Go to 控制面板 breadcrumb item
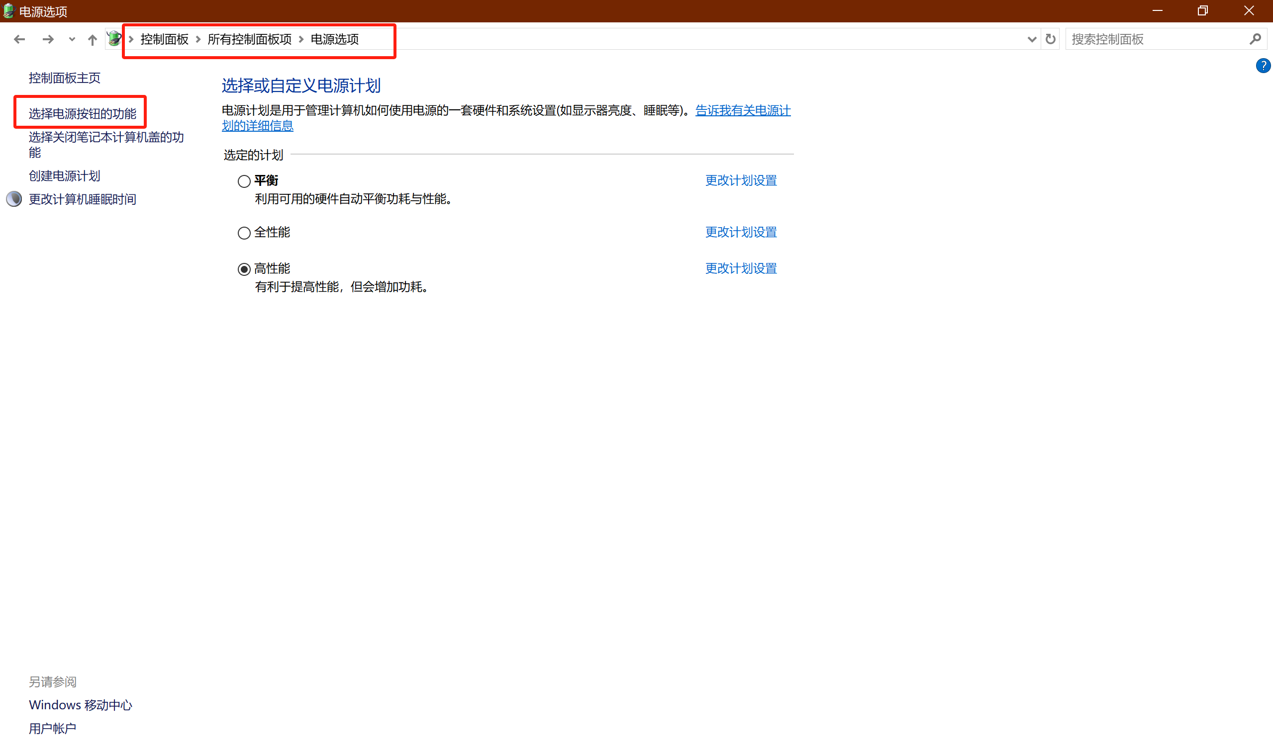The height and width of the screenshot is (755, 1273). click(165, 39)
